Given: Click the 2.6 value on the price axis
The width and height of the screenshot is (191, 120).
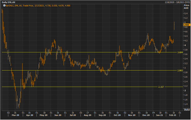Looking at the screenshot, I should pos(186,77).
